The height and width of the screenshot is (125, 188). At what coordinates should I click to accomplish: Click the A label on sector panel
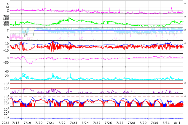coord(8,37)
